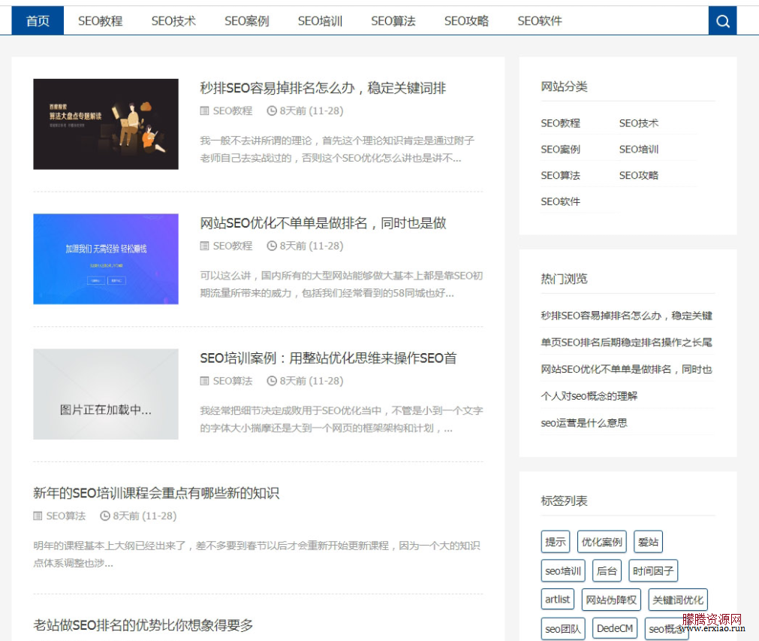Viewport: 759px width, 641px height.
Task: Click category list icon under 网站SEO优化 article
Action: coord(204,246)
